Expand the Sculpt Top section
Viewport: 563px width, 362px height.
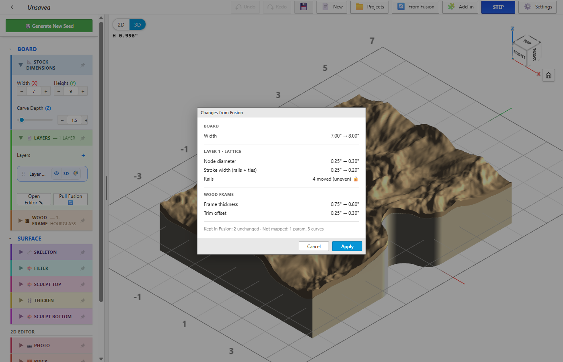(21, 284)
